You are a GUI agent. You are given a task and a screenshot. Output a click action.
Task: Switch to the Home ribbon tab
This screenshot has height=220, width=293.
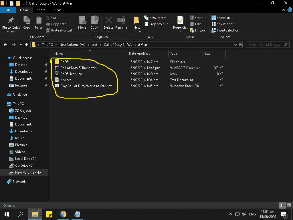(24, 10)
